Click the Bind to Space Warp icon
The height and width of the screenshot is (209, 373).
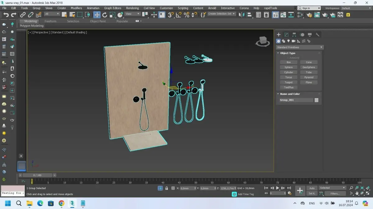(39, 15)
